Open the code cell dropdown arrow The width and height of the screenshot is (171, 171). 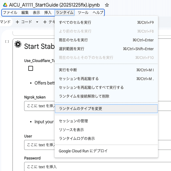pos(37,22)
